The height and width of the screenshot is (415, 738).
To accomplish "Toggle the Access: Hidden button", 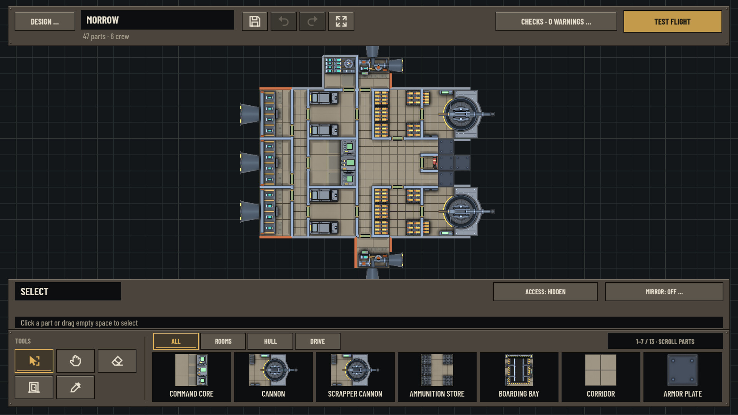I will pyautogui.click(x=545, y=292).
